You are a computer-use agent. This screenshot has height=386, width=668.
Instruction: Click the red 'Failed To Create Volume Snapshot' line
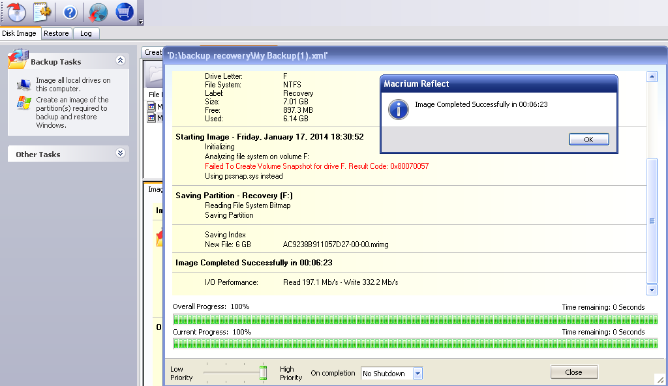(x=316, y=166)
